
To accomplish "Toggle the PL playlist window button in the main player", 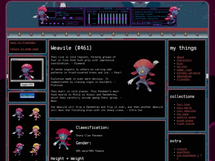I will (81, 18).
